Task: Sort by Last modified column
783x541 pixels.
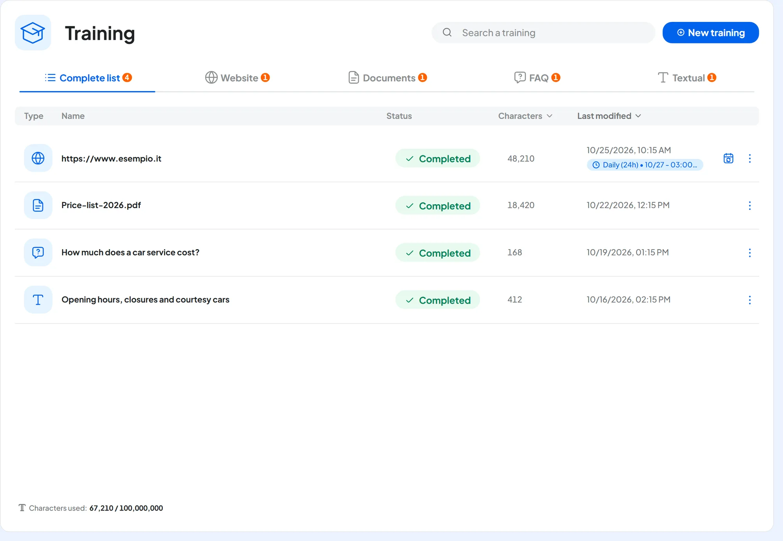Action: [x=609, y=116]
